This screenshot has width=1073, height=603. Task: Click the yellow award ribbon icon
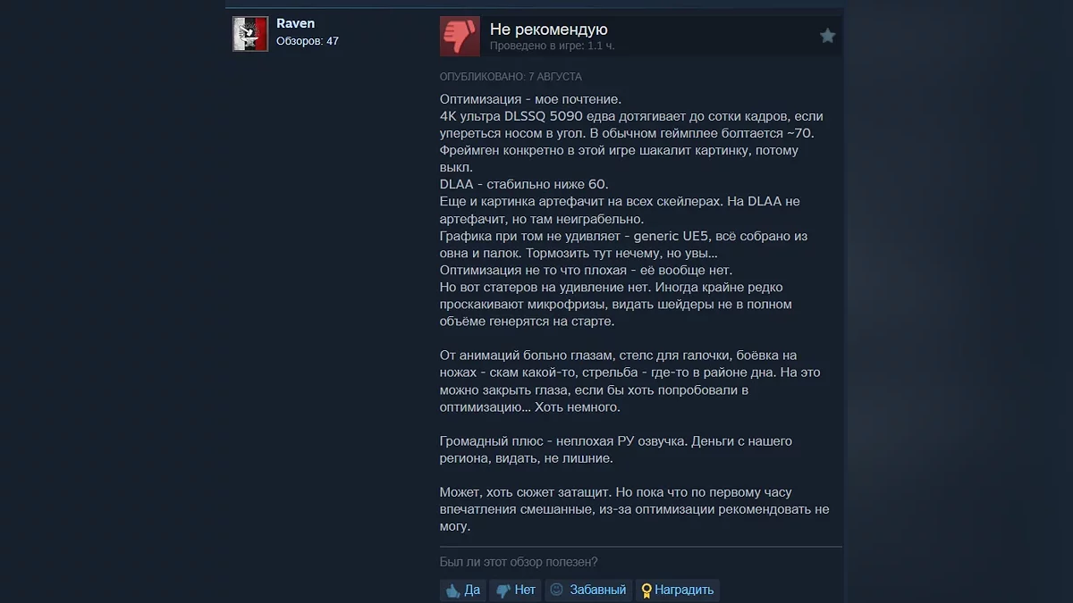pyautogui.click(x=646, y=590)
